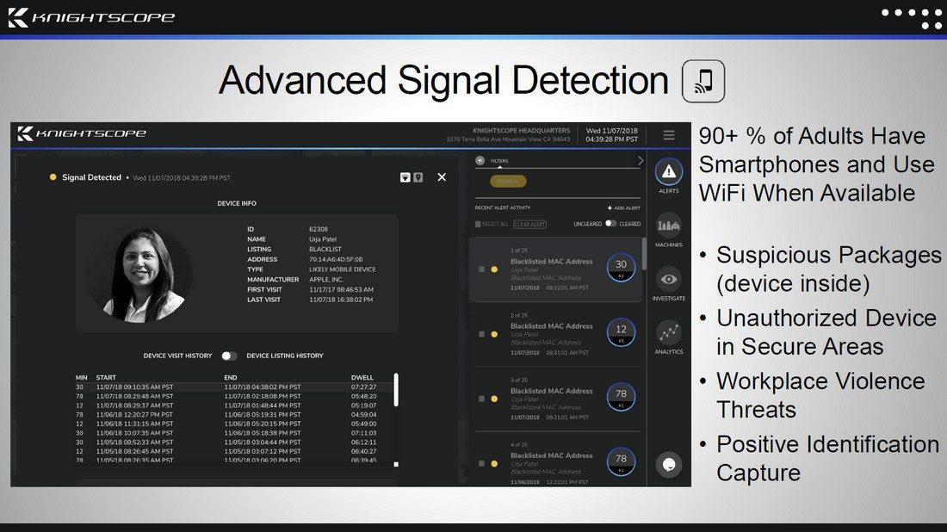Click the START column header
The image size is (947, 532).
click(x=106, y=377)
